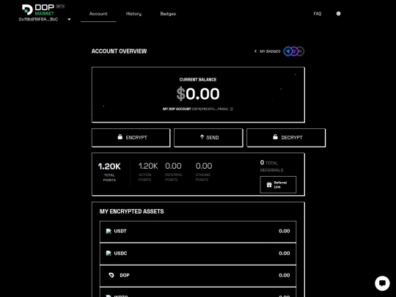This screenshot has width=396, height=297.
Task: Open the Badges tab
Action: pos(168,14)
